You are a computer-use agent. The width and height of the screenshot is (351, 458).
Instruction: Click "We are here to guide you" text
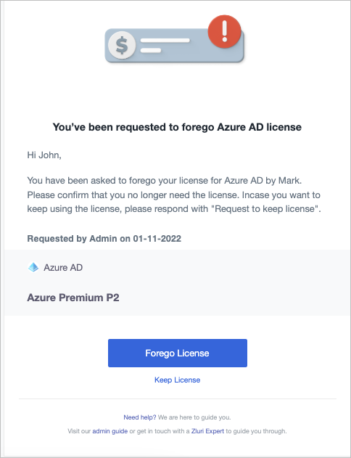coord(194,417)
